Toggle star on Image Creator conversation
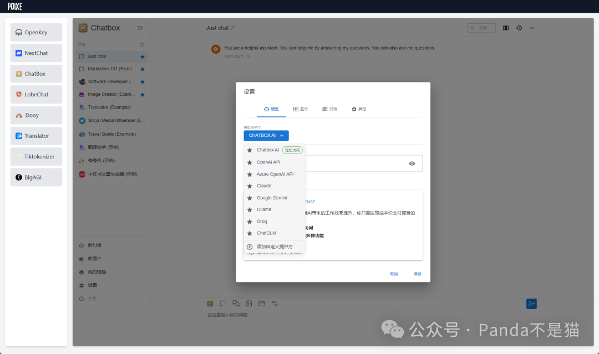The image size is (599, 354). tap(143, 95)
